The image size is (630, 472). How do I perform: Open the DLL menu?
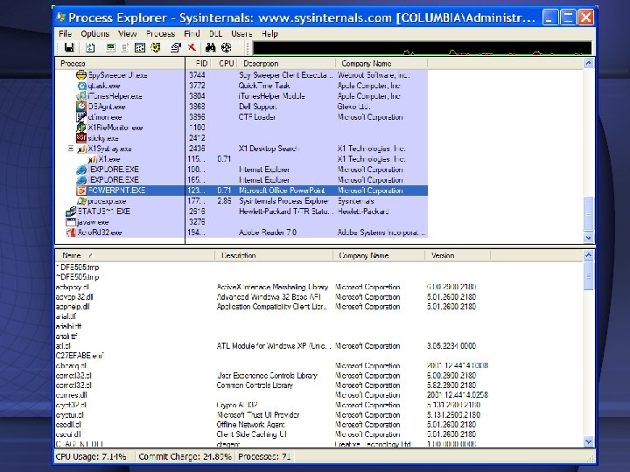pos(216,34)
